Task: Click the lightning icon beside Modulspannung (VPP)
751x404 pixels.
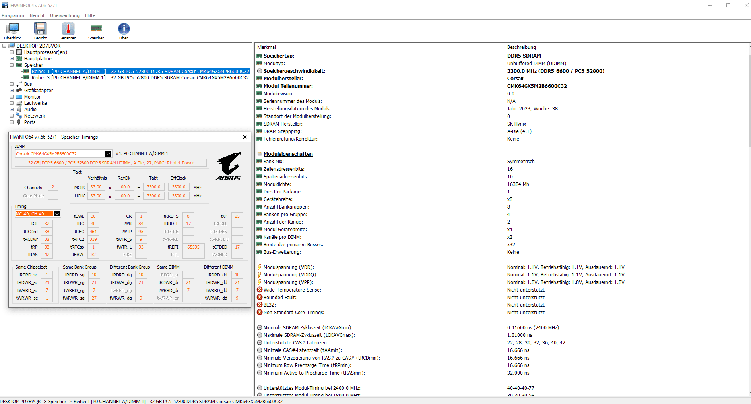Action: point(260,282)
